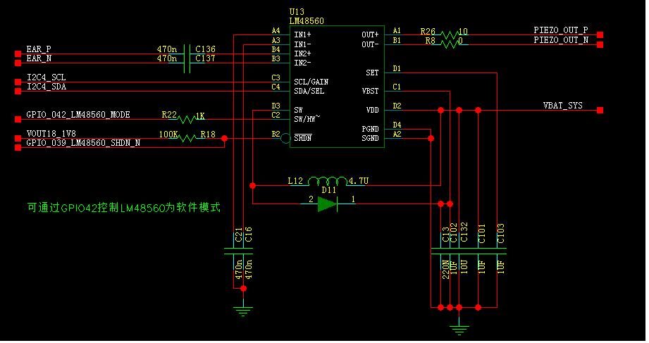Select the OUT- pin label

(x=370, y=44)
